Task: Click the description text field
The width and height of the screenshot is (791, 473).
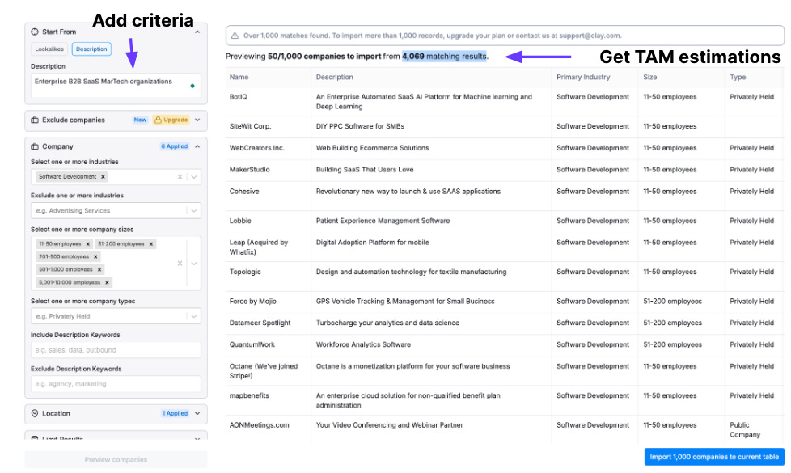Action: [116, 86]
